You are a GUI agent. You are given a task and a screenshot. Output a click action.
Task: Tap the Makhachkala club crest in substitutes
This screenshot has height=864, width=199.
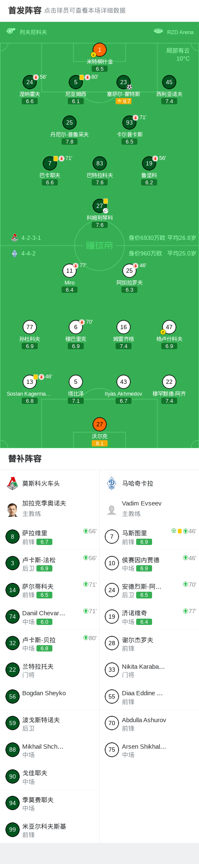[x=111, y=484]
